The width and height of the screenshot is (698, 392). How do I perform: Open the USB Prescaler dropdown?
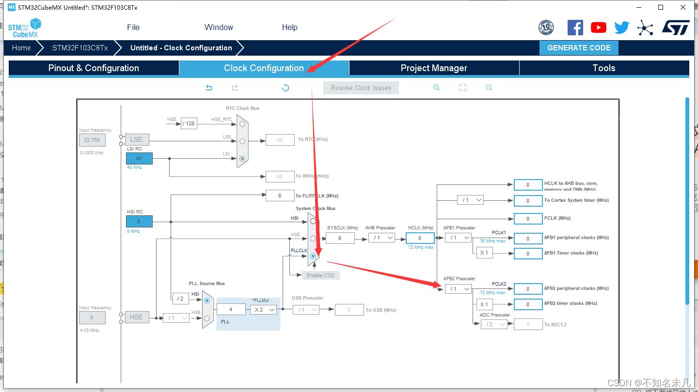click(x=306, y=310)
